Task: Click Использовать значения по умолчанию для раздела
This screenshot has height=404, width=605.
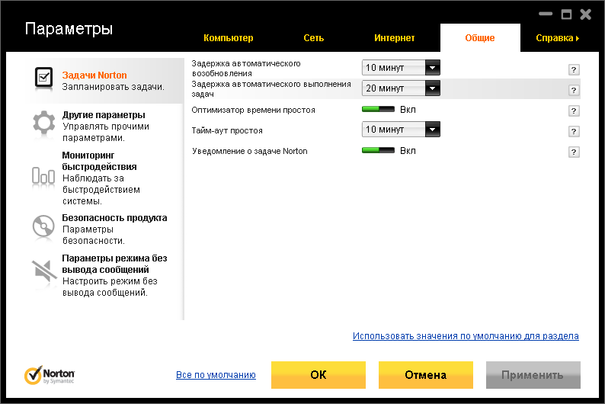Action: tap(466, 336)
